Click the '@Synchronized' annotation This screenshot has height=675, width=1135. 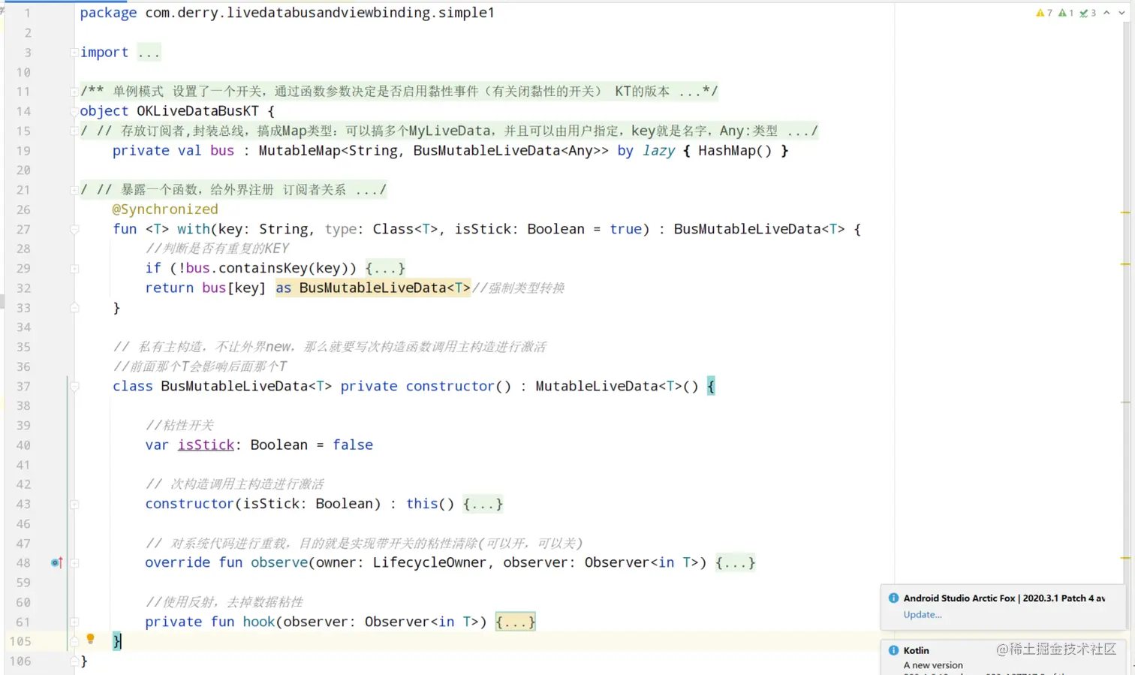pos(165,209)
